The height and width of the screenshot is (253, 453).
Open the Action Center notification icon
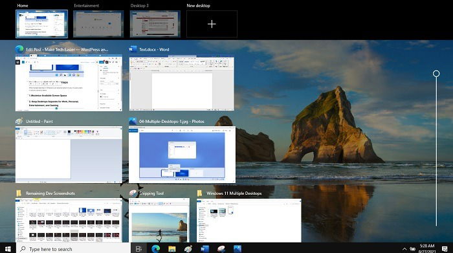(x=445, y=248)
